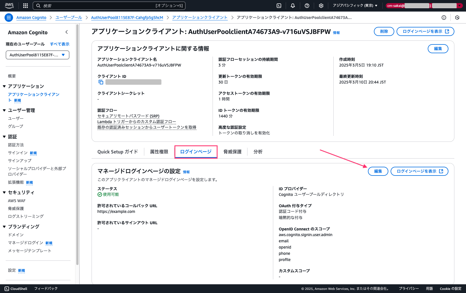The height and width of the screenshot is (293, 466).
Task: Click the 削除 button
Action: pos(384,31)
